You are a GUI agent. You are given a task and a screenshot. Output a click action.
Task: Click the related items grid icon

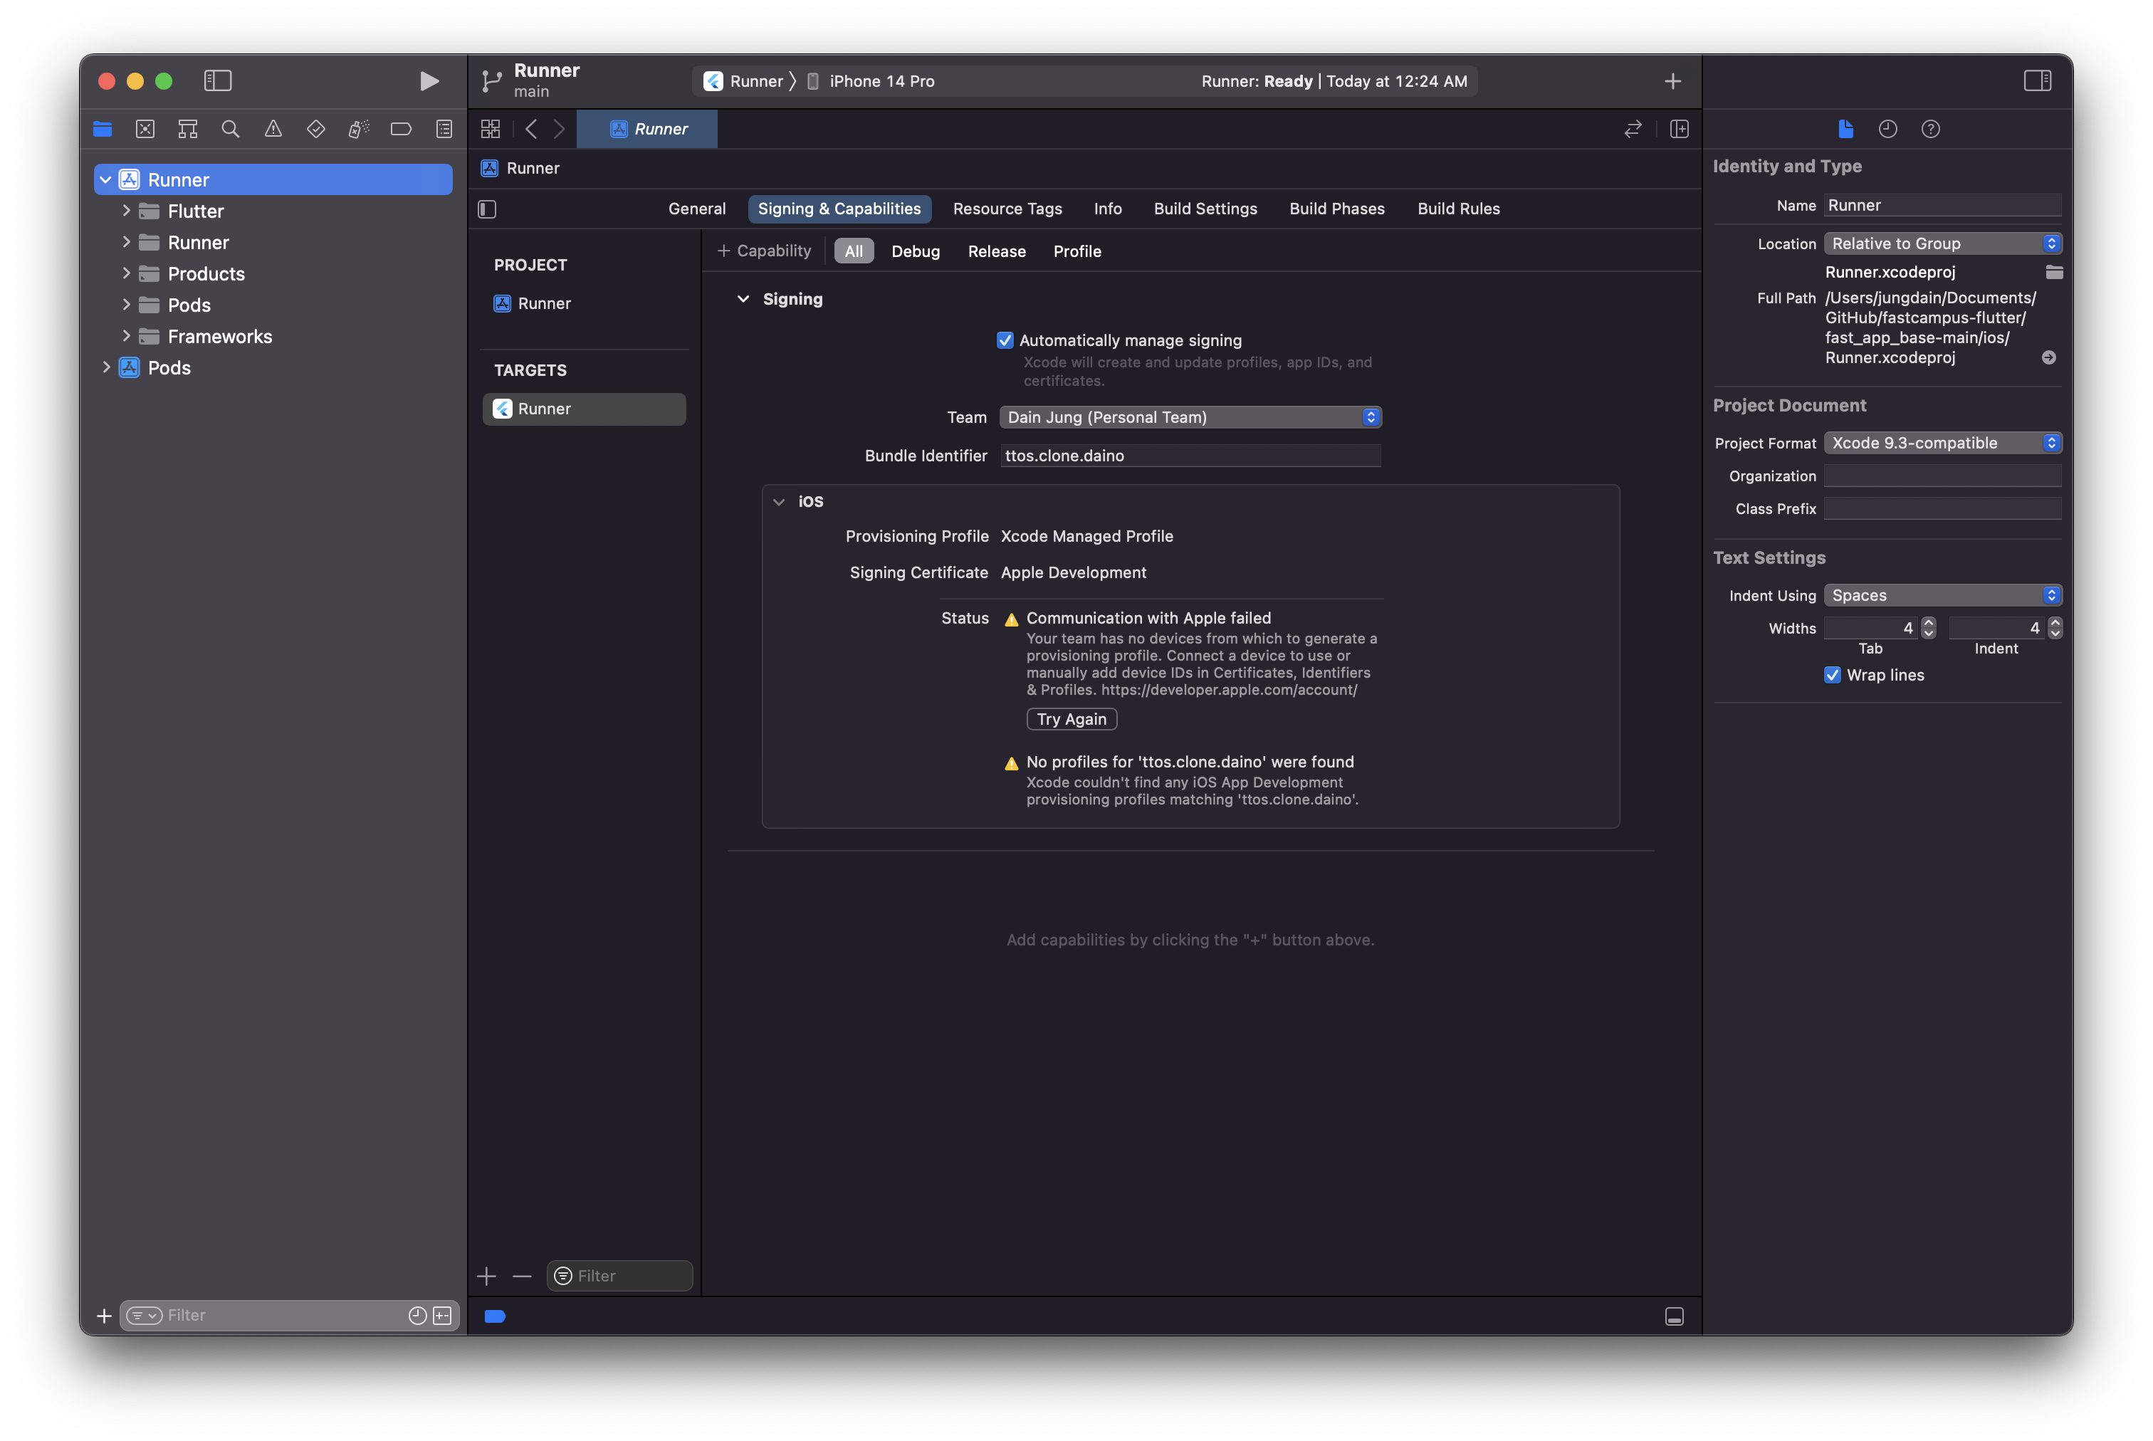[x=491, y=130]
